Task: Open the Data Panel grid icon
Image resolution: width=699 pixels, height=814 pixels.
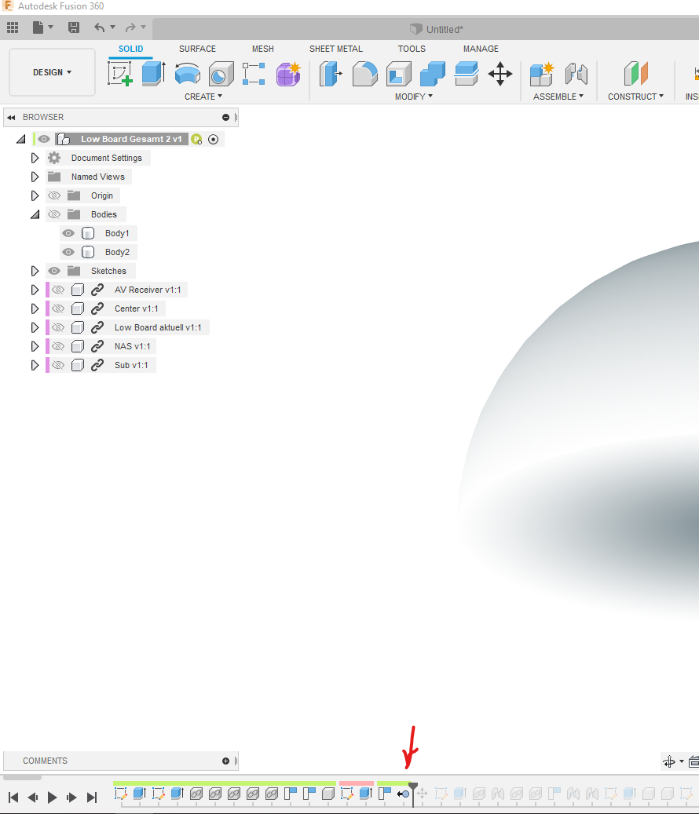Action: click(x=13, y=27)
